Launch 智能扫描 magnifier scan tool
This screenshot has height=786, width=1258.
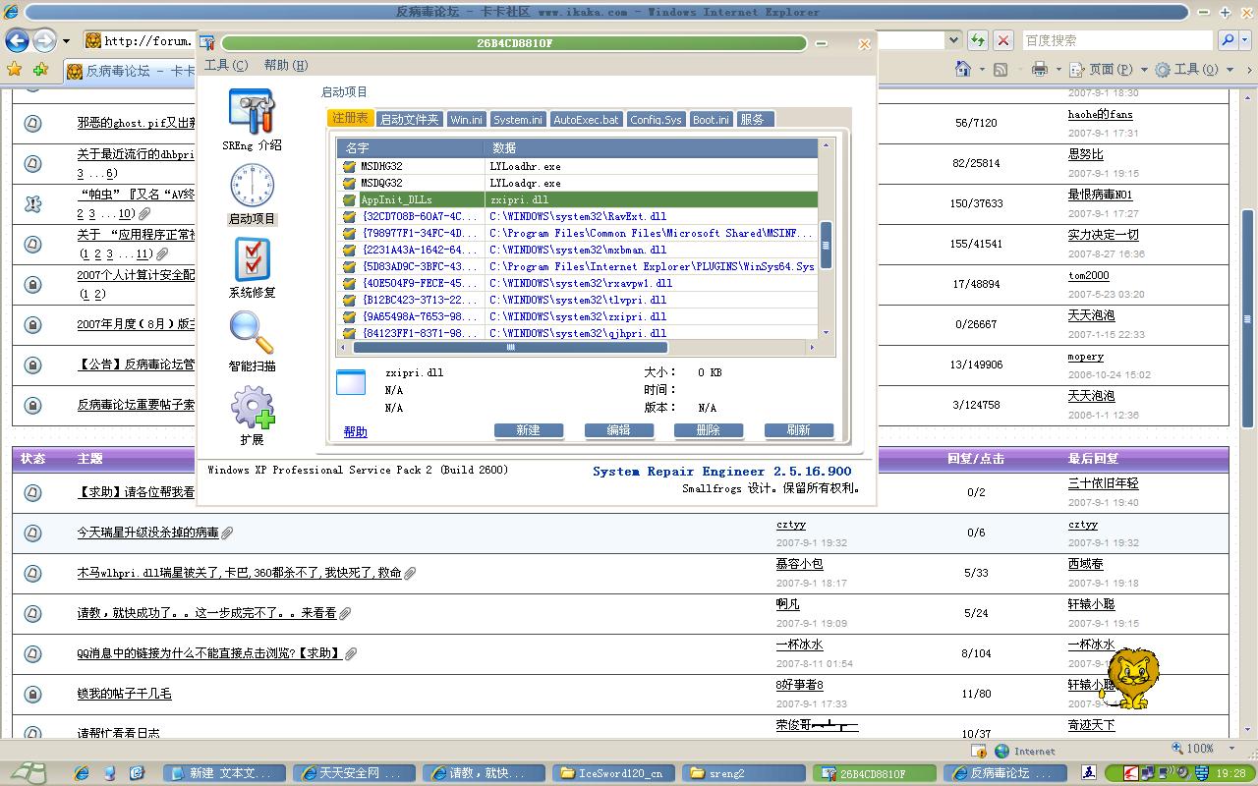(252, 341)
